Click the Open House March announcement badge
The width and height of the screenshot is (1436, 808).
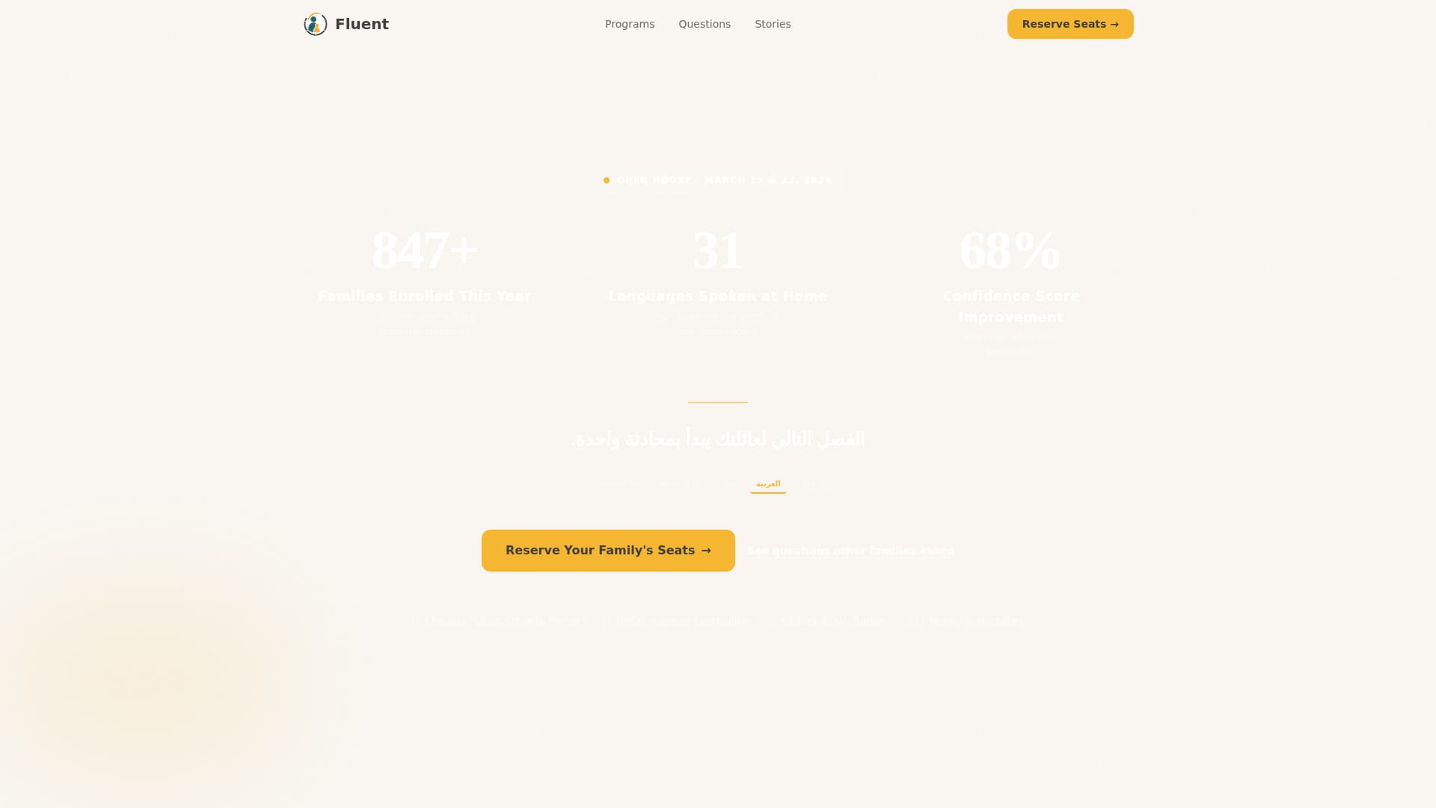click(x=717, y=180)
